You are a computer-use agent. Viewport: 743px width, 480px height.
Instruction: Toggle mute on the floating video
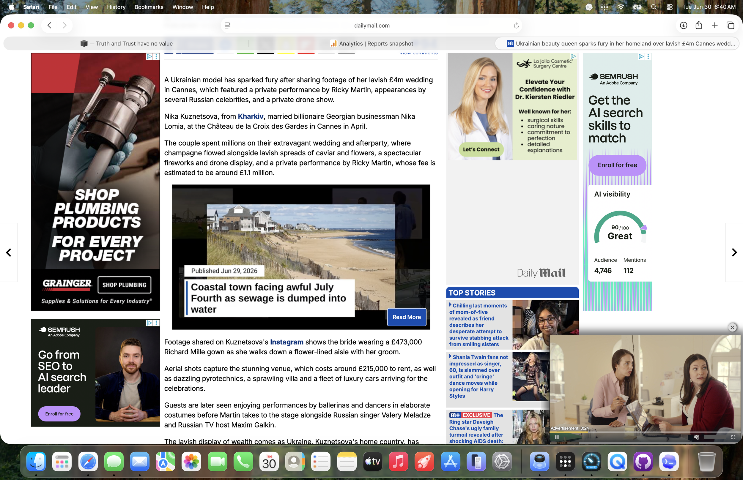[x=697, y=437]
